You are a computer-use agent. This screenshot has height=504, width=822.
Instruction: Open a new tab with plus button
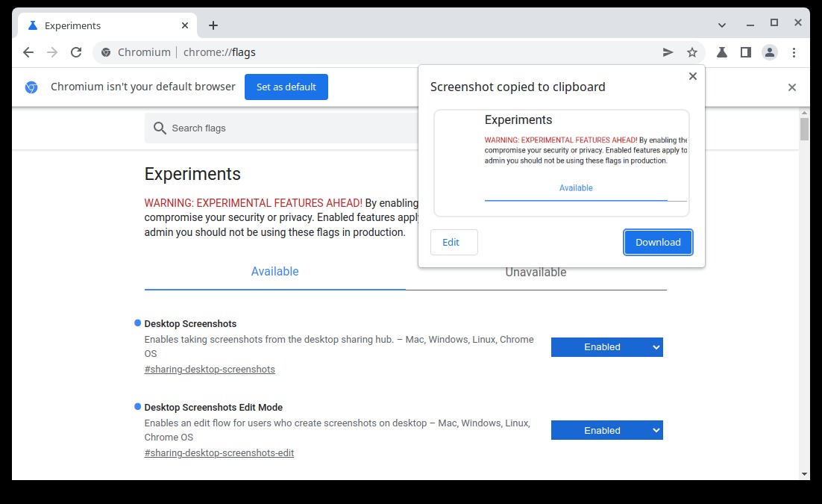pos(213,25)
